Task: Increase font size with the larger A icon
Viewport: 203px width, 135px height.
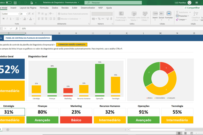Action: coord(30,14)
